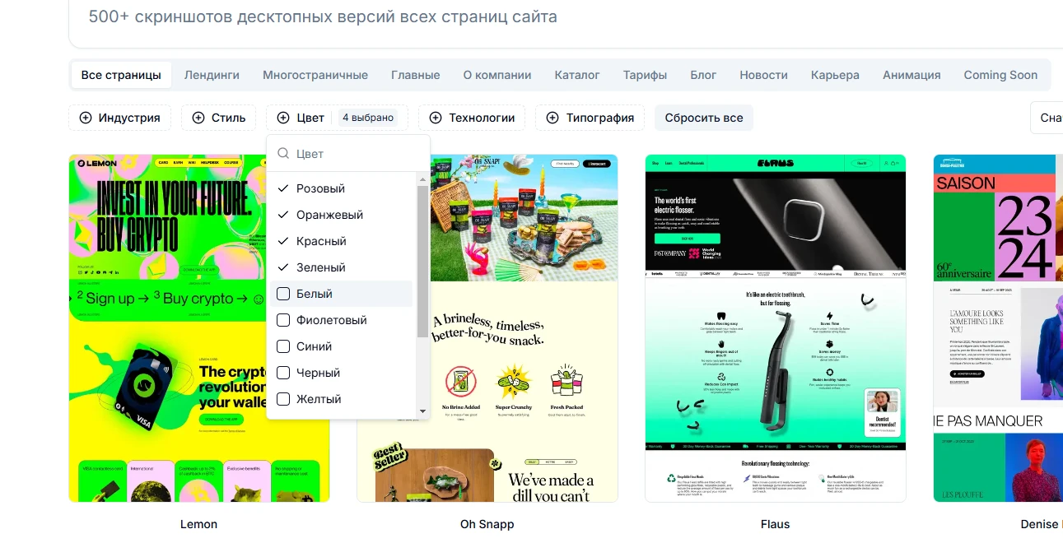
Task: Click the plus icon beside Индустрия
Action: (x=86, y=118)
